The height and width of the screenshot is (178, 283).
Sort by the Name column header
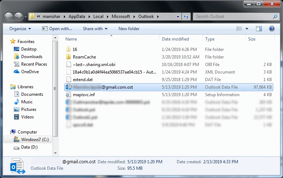pyautogui.click(x=71, y=39)
